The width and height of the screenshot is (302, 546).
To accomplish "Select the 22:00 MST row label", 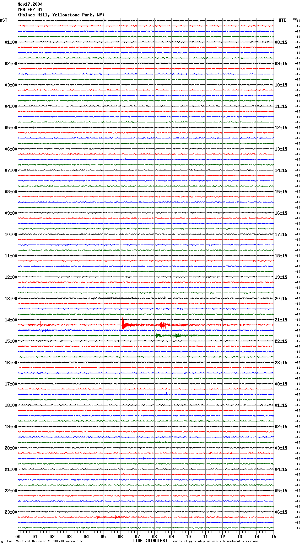I will pos(11,491).
